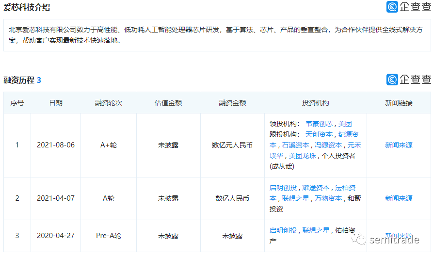
Task: Click the 序号 column header
Action: (17, 103)
